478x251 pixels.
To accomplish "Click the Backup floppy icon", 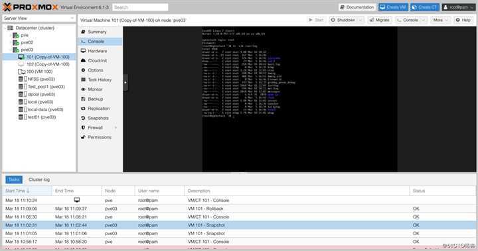I will pyautogui.click(x=83, y=99).
